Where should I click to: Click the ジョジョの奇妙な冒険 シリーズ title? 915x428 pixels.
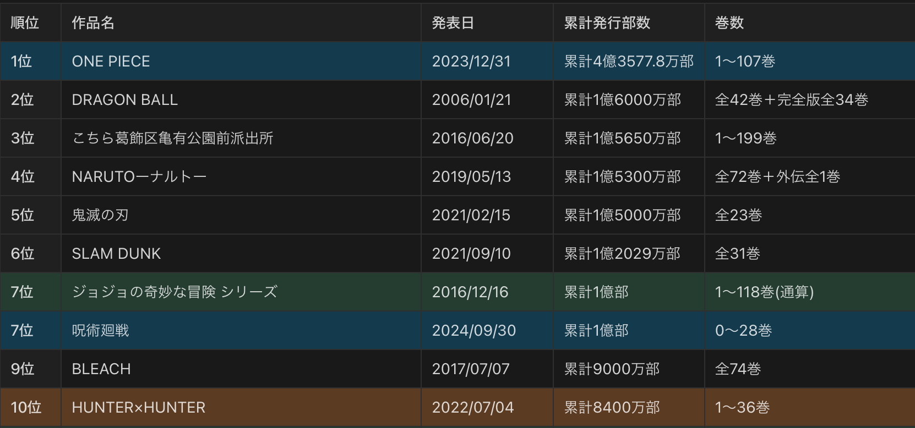(175, 292)
